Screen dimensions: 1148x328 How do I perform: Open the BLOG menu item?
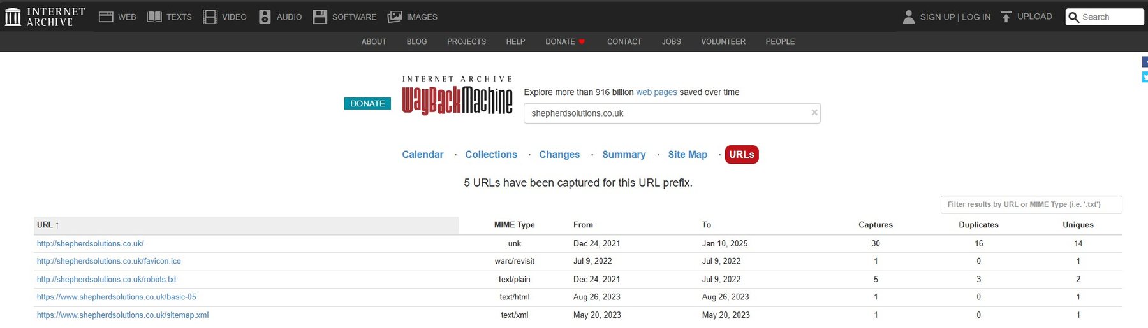coord(416,41)
